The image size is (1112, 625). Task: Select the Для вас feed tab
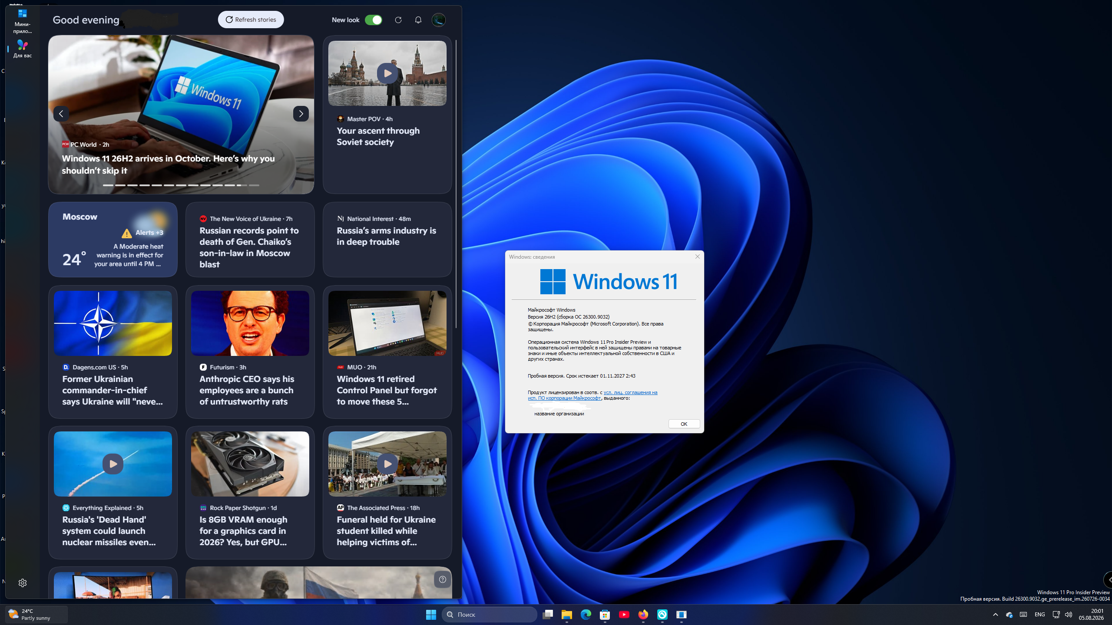pyautogui.click(x=22, y=49)
